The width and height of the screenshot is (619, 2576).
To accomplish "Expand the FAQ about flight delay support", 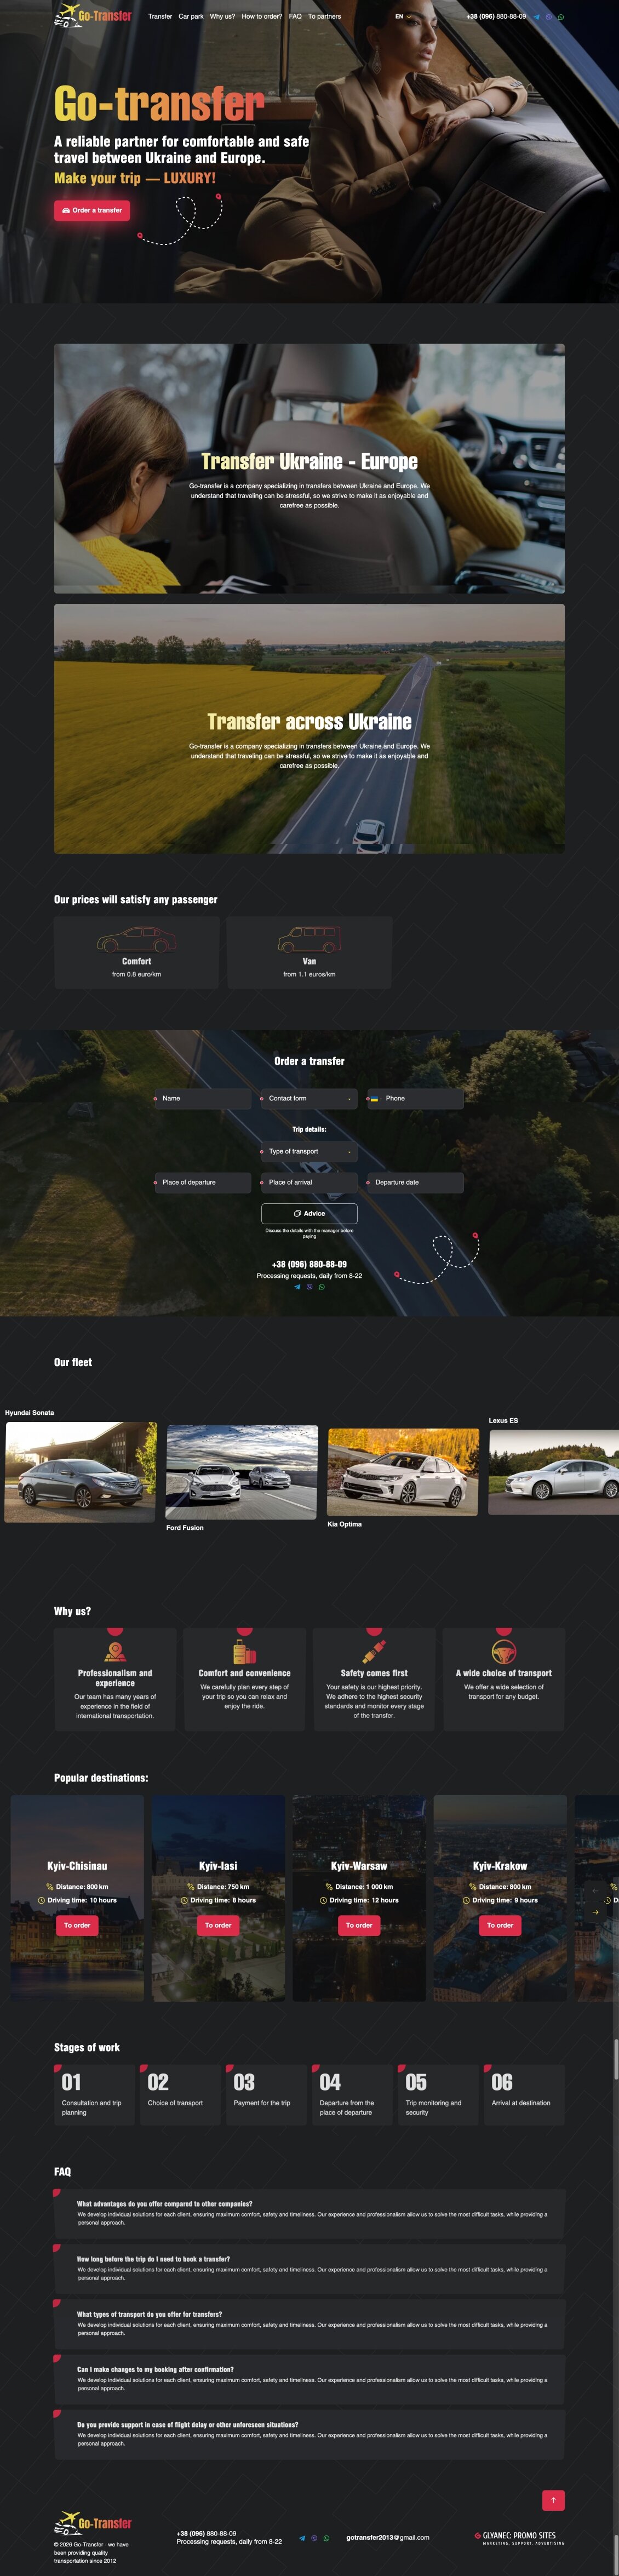I will [309, 2434].
